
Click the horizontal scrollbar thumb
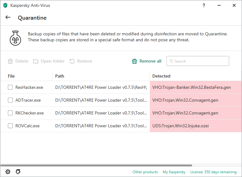coord(96,165)
